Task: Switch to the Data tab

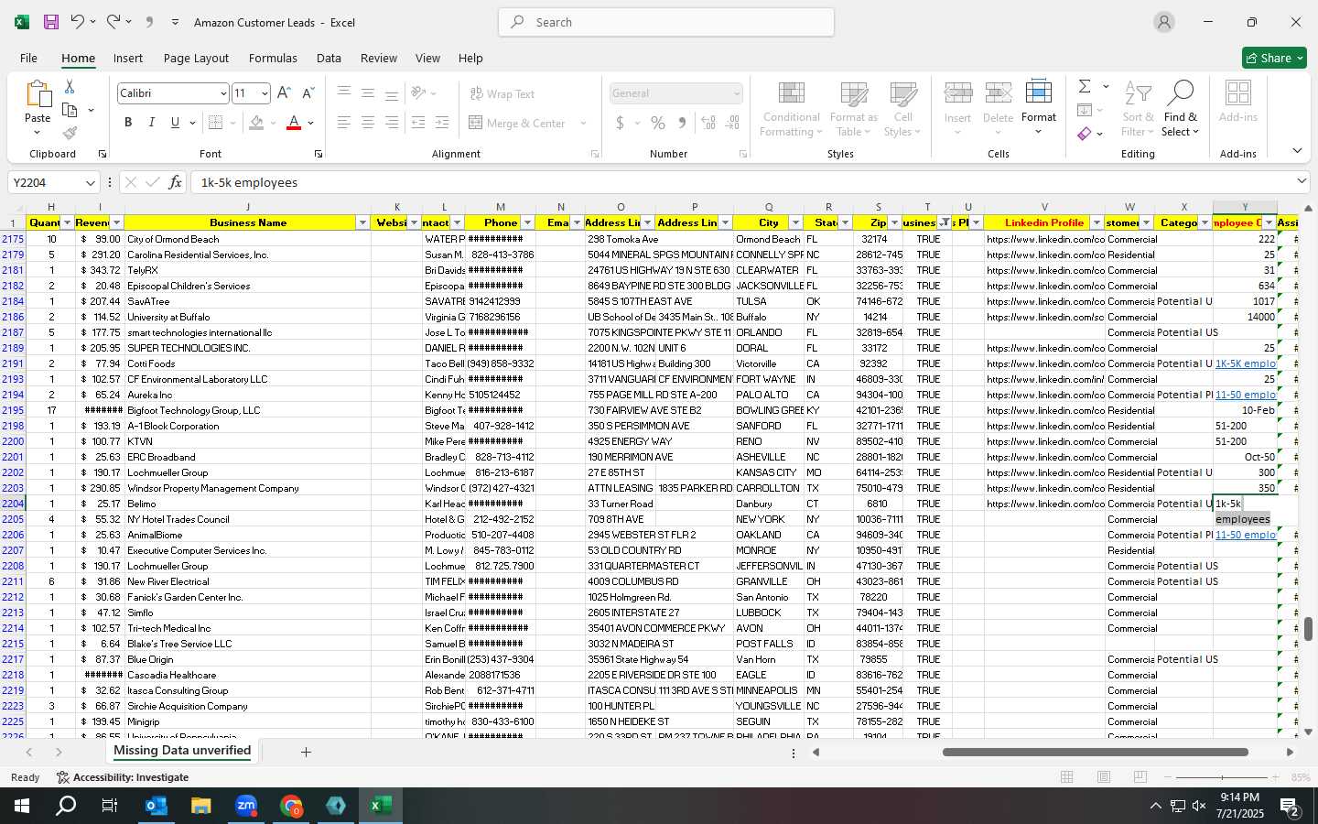Action: point(329,58)
